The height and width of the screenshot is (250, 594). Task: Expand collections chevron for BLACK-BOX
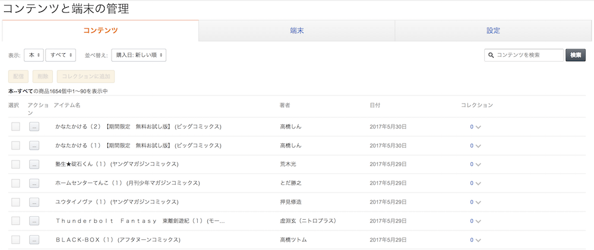point(478,240)
